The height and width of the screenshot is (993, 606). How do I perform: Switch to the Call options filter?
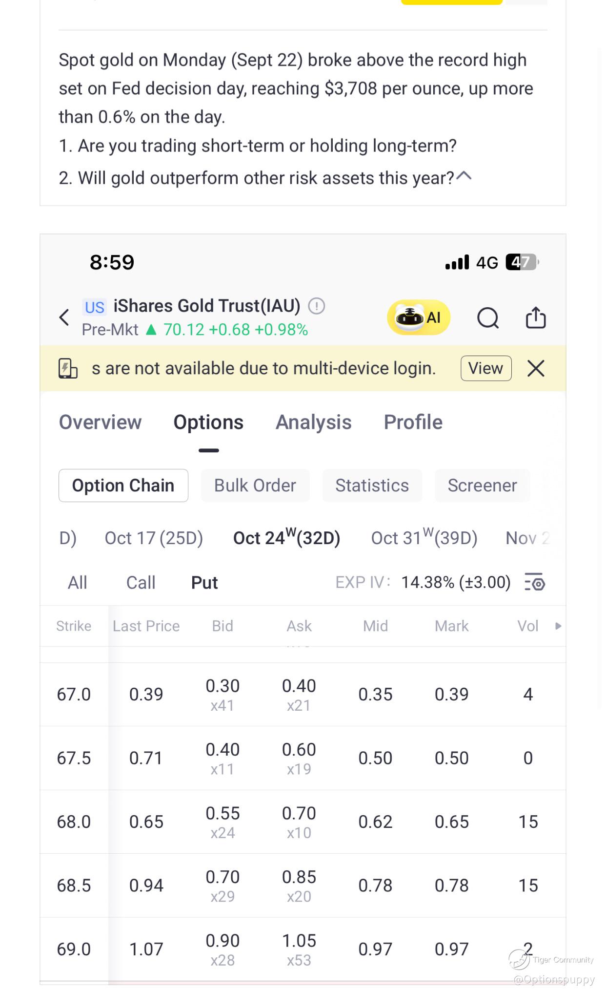pos(141,583)
